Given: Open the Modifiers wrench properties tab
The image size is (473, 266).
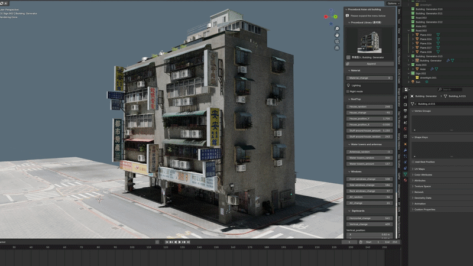Looking at the screenshot, I should point(406,150).
